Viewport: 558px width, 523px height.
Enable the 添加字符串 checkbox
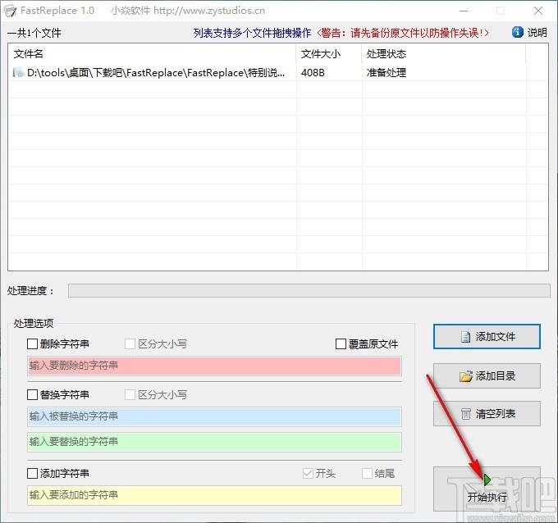pyautogui.click(x=32, y=473)
